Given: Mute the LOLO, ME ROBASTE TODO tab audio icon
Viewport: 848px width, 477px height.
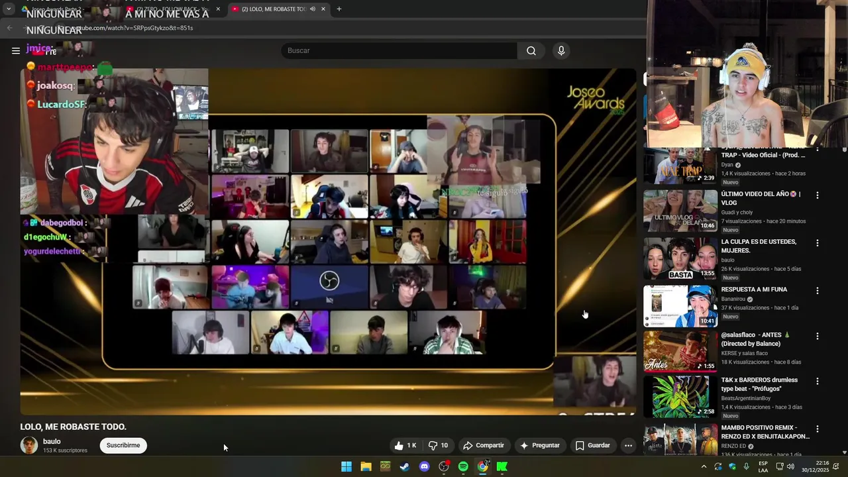Looking at the screenshot, I should pos(313,9).
